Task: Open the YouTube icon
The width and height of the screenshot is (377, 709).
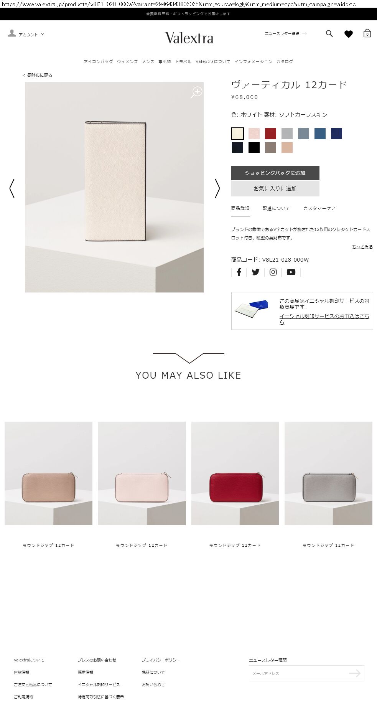Action: click(291, 272)
